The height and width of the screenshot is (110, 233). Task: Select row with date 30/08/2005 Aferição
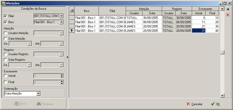[x=152, y=18]
